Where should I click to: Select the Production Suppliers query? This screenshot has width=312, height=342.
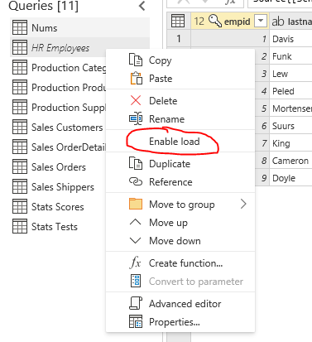click(58, 107)
